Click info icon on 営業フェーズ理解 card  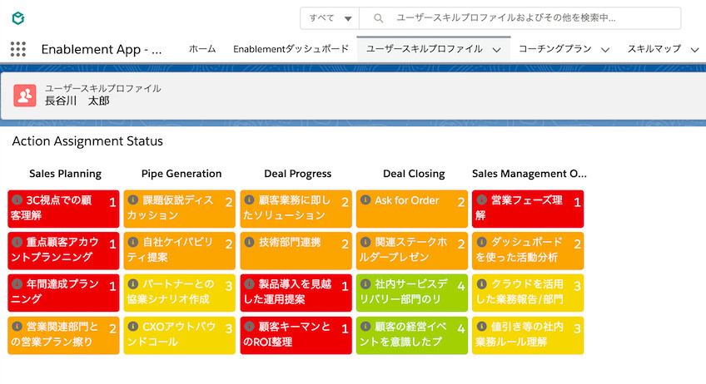pyautogui.click(x=481, y=200)
